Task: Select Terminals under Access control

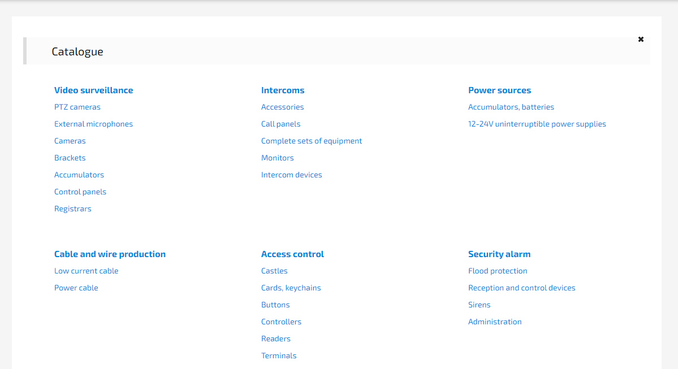Action: (x=279, y=355)
